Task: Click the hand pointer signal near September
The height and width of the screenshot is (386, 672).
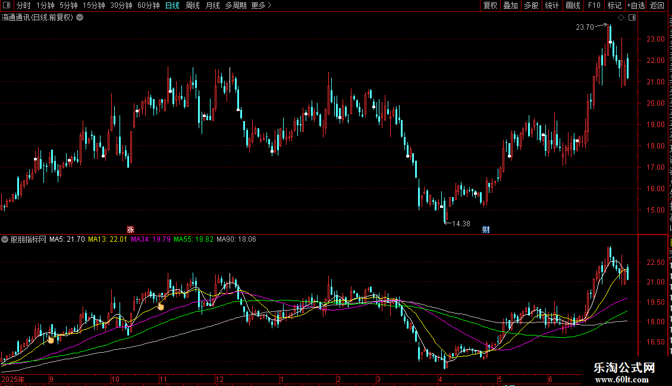Action: pyautogui.click(x=51, y=339)
